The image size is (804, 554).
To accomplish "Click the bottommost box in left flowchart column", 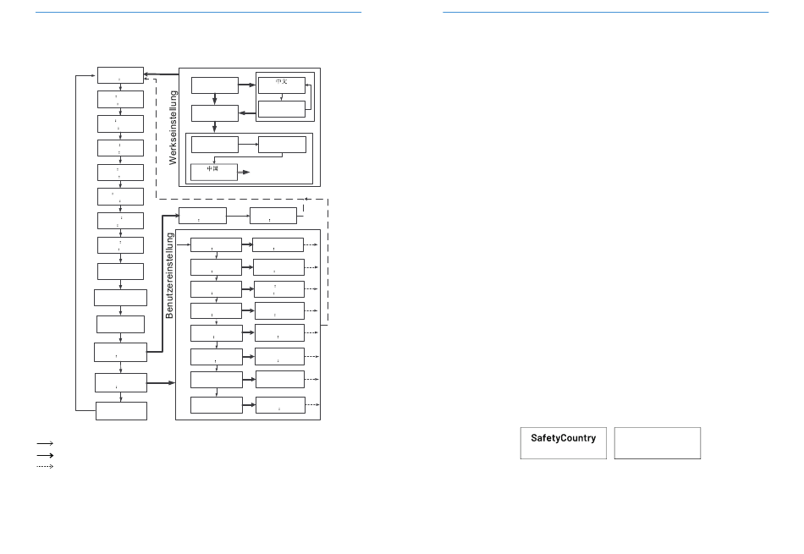I will pos(121,411).
